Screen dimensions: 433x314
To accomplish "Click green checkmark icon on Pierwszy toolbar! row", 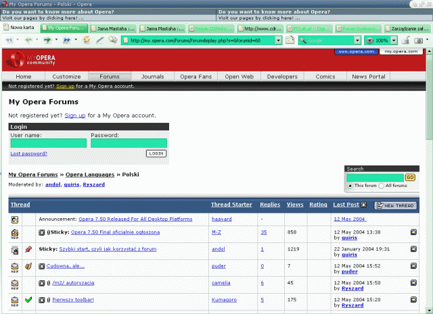I will [x=28, y=299].
